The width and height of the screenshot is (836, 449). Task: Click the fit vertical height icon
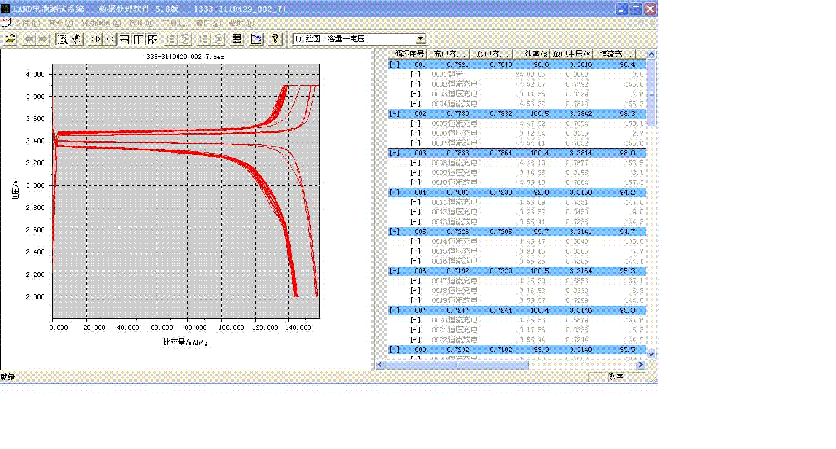pyautogui.click(x=138, y=39)
